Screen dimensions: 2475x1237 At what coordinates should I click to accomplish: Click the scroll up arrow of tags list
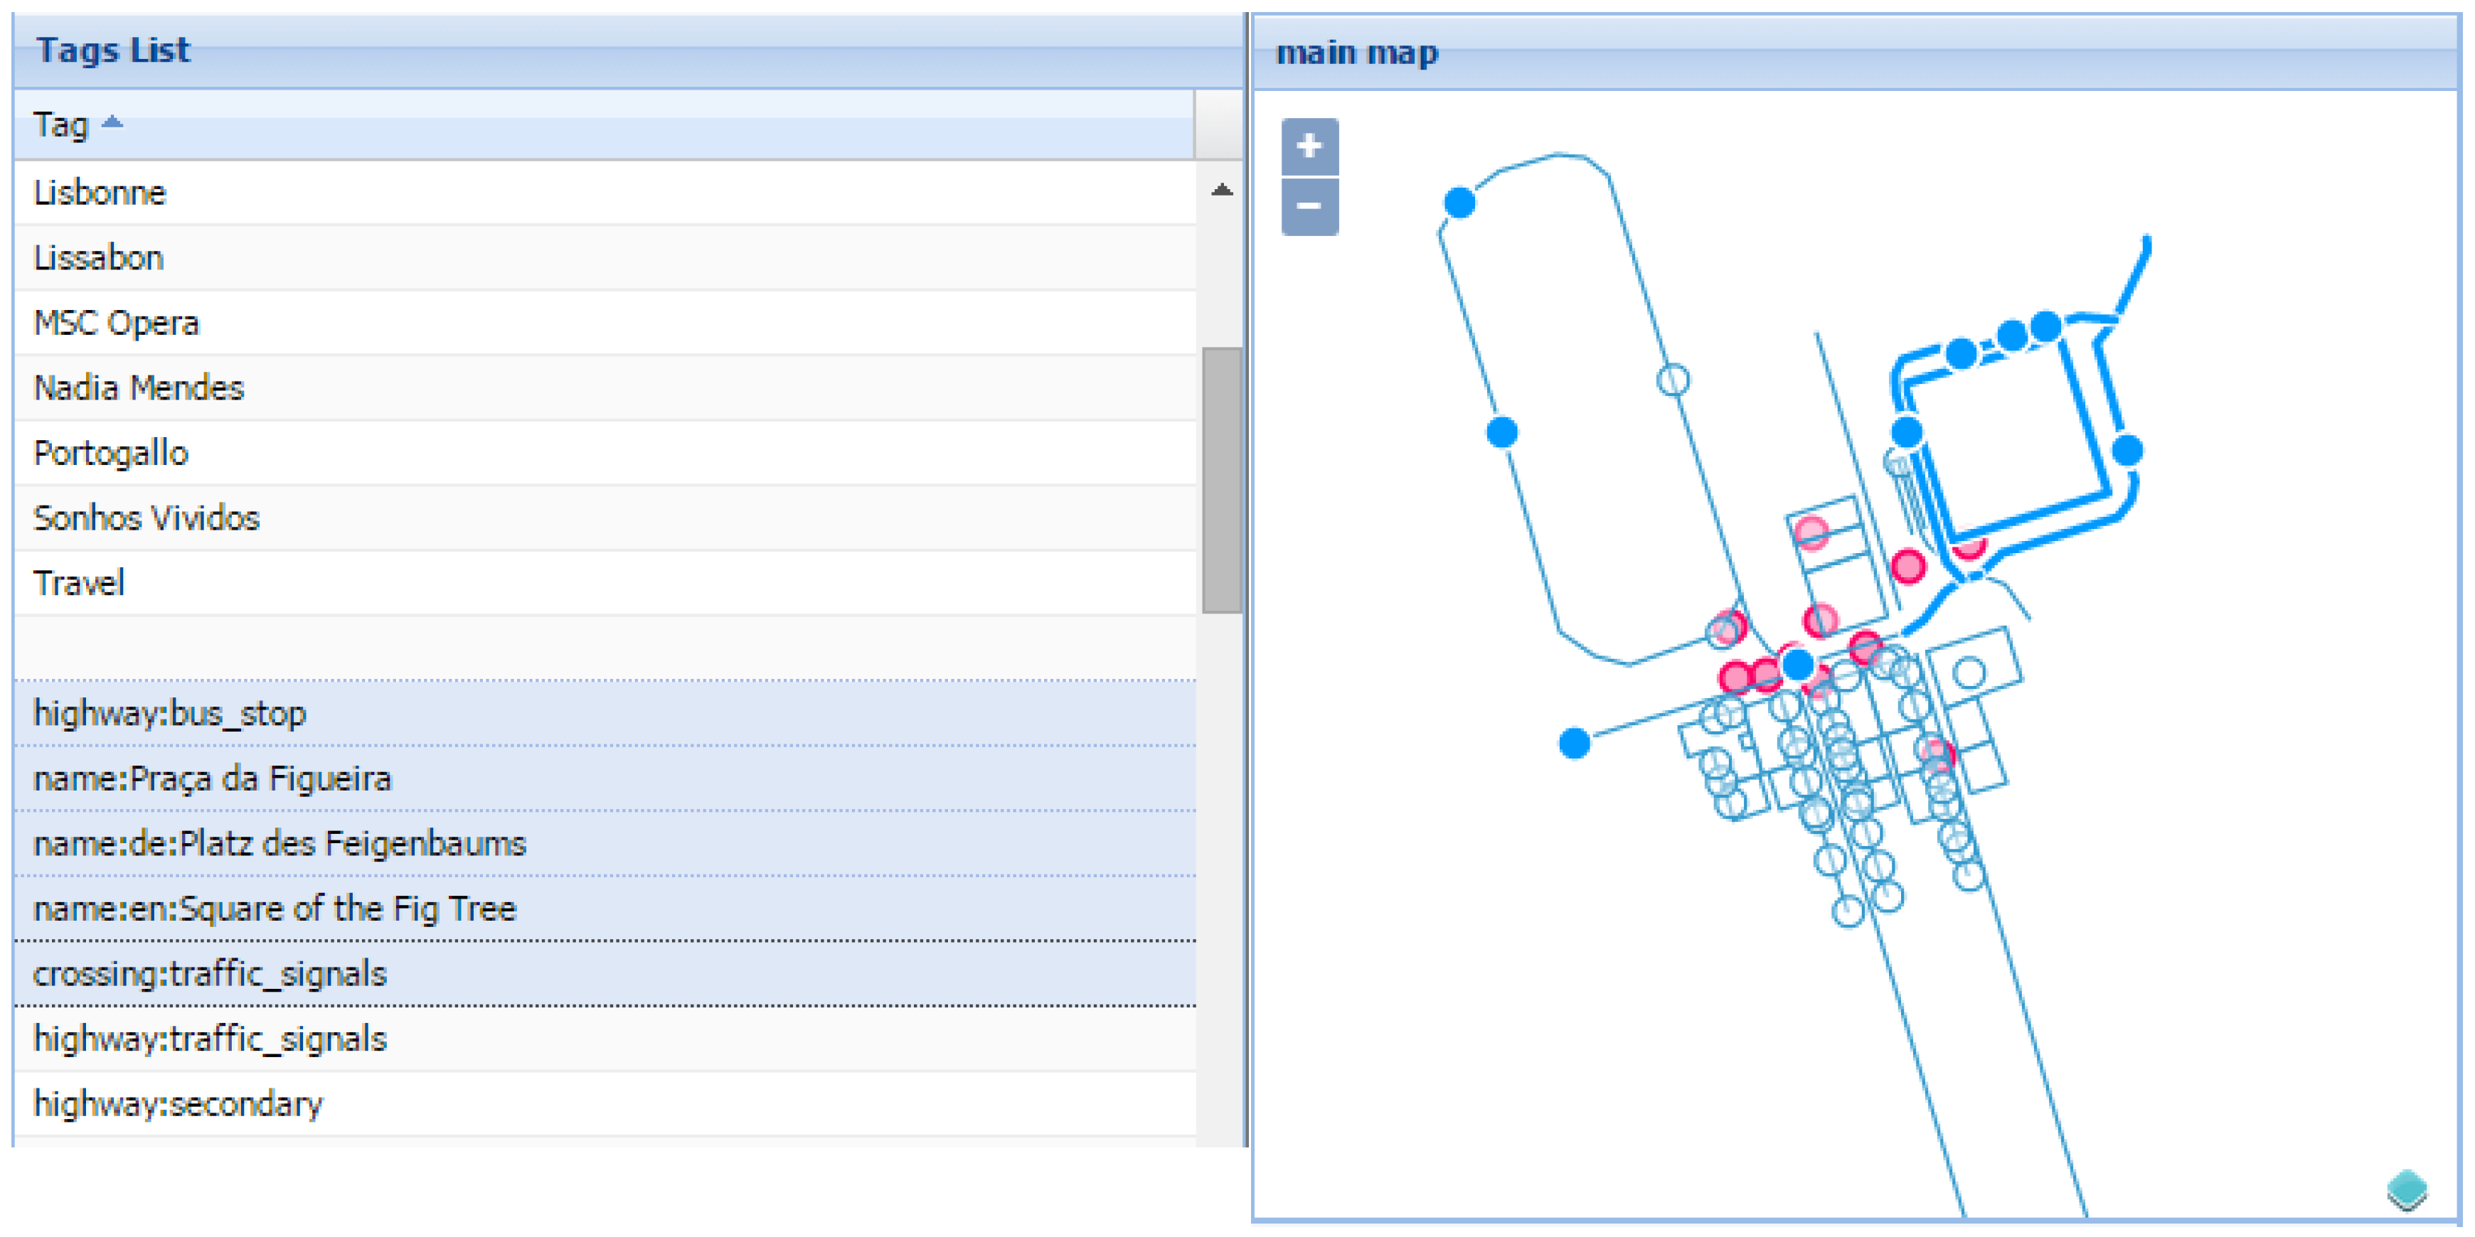1221,190
